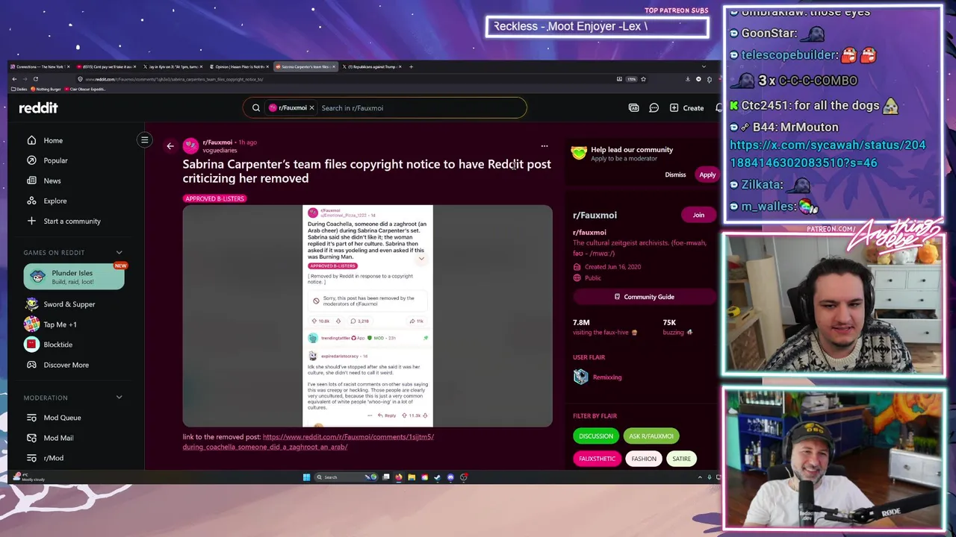Filter by the Discussion flair
This screenshot has width=956, height=537.
(x=596, y=436)
